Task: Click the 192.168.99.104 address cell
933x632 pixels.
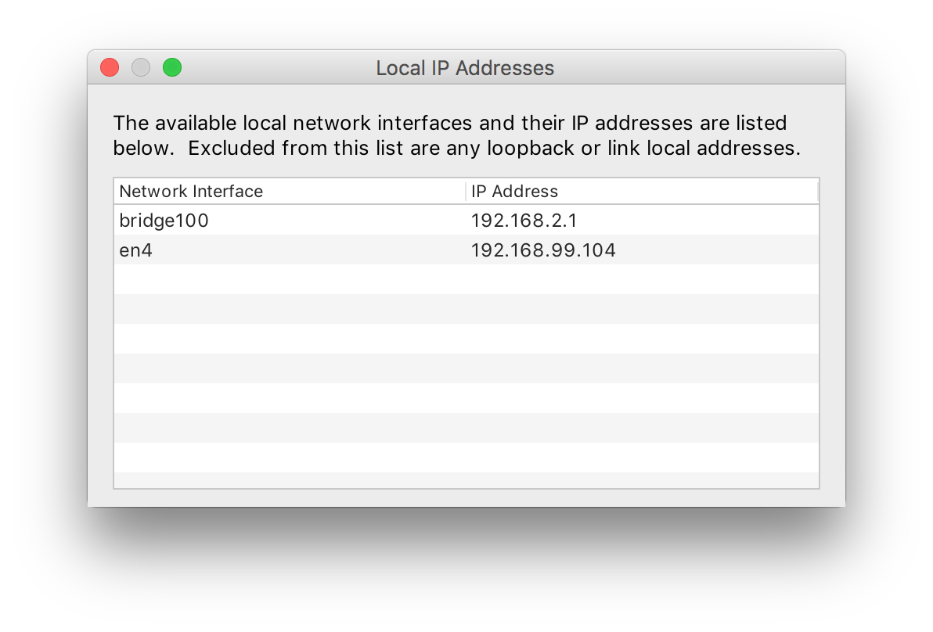Action: click(x=543, y=250)
